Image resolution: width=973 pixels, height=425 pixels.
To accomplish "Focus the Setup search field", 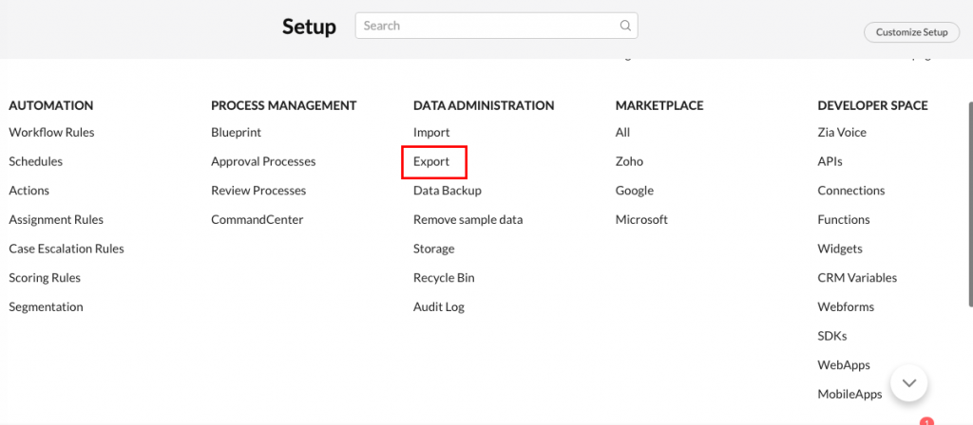I will [x=496, y=26].
